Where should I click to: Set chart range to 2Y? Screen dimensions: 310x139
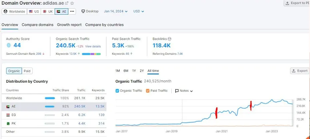click(x=142, y=71)
